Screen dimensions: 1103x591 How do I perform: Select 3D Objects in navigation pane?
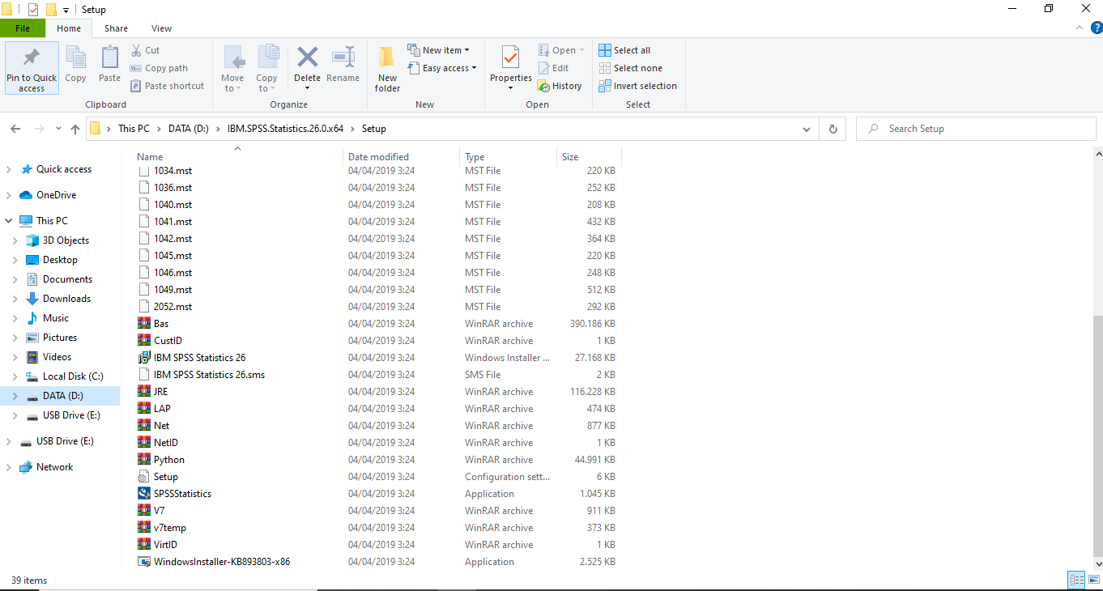[x=66, y=240]
